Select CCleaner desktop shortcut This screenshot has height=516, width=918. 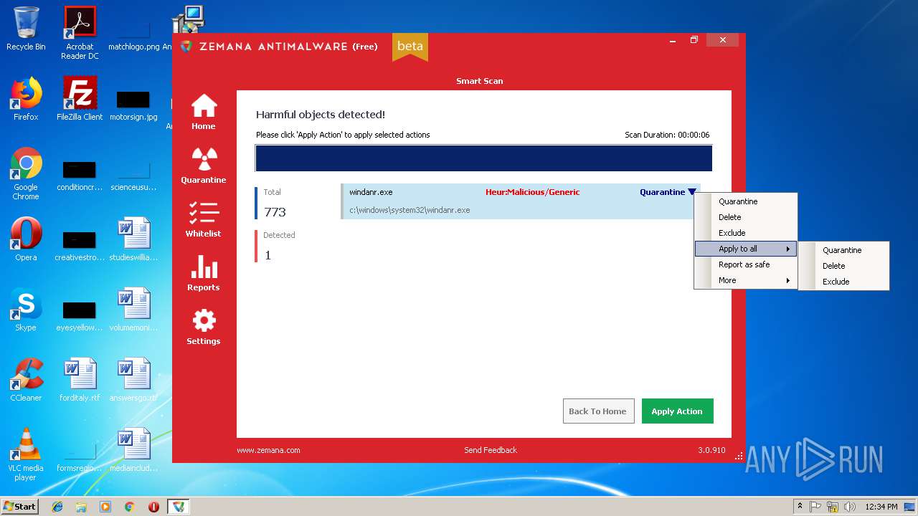26,380
